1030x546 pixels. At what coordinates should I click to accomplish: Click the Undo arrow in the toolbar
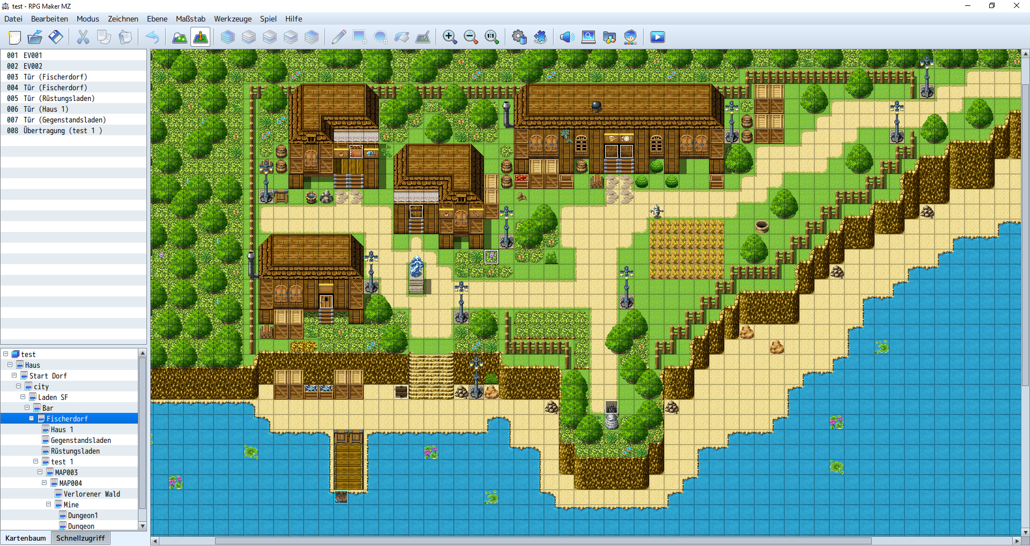(x=152, y=37)
